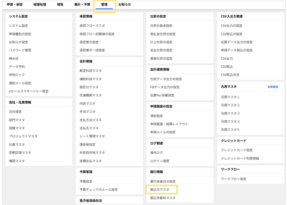287x205 pixels.
Task: Click the パスワード管理 link
Action: [20, 50]
